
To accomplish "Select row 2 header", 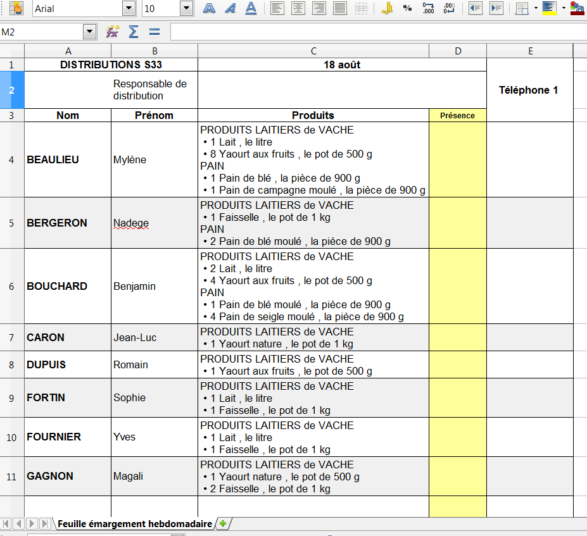I will 12,90.
